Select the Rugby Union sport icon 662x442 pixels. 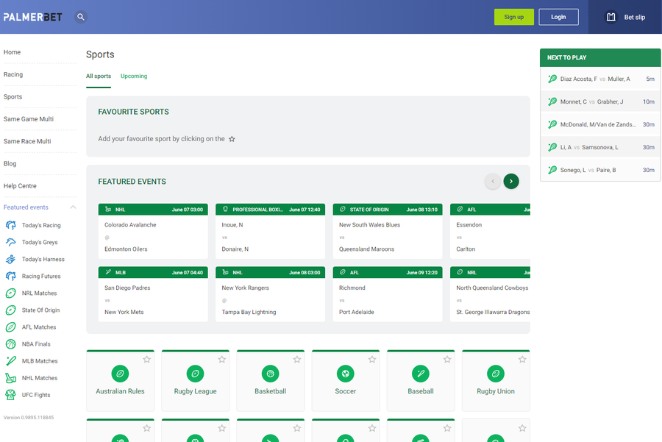pos(496,374)
